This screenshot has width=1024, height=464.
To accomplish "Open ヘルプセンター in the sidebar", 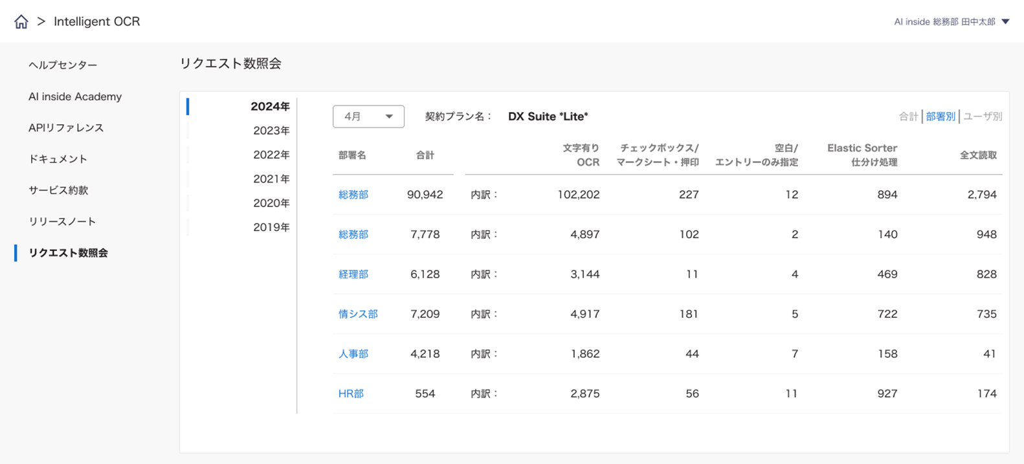I will (63, 65).
